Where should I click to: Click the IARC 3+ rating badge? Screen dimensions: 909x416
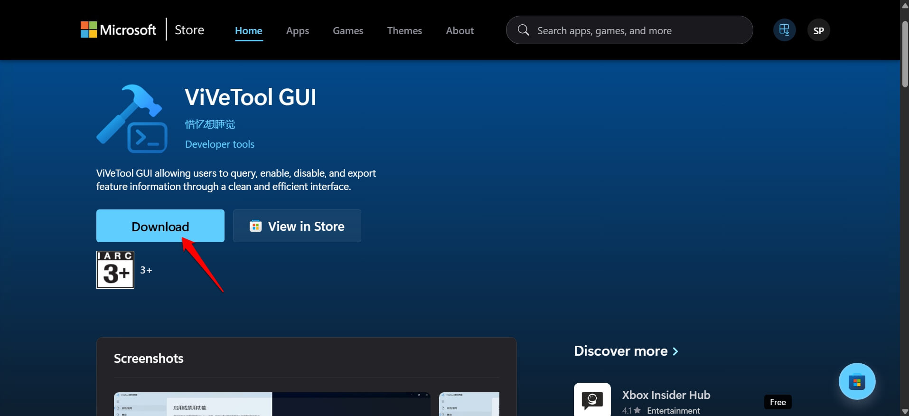coord(115,270)
